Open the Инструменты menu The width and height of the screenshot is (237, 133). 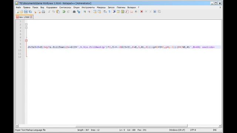[88, 7]
